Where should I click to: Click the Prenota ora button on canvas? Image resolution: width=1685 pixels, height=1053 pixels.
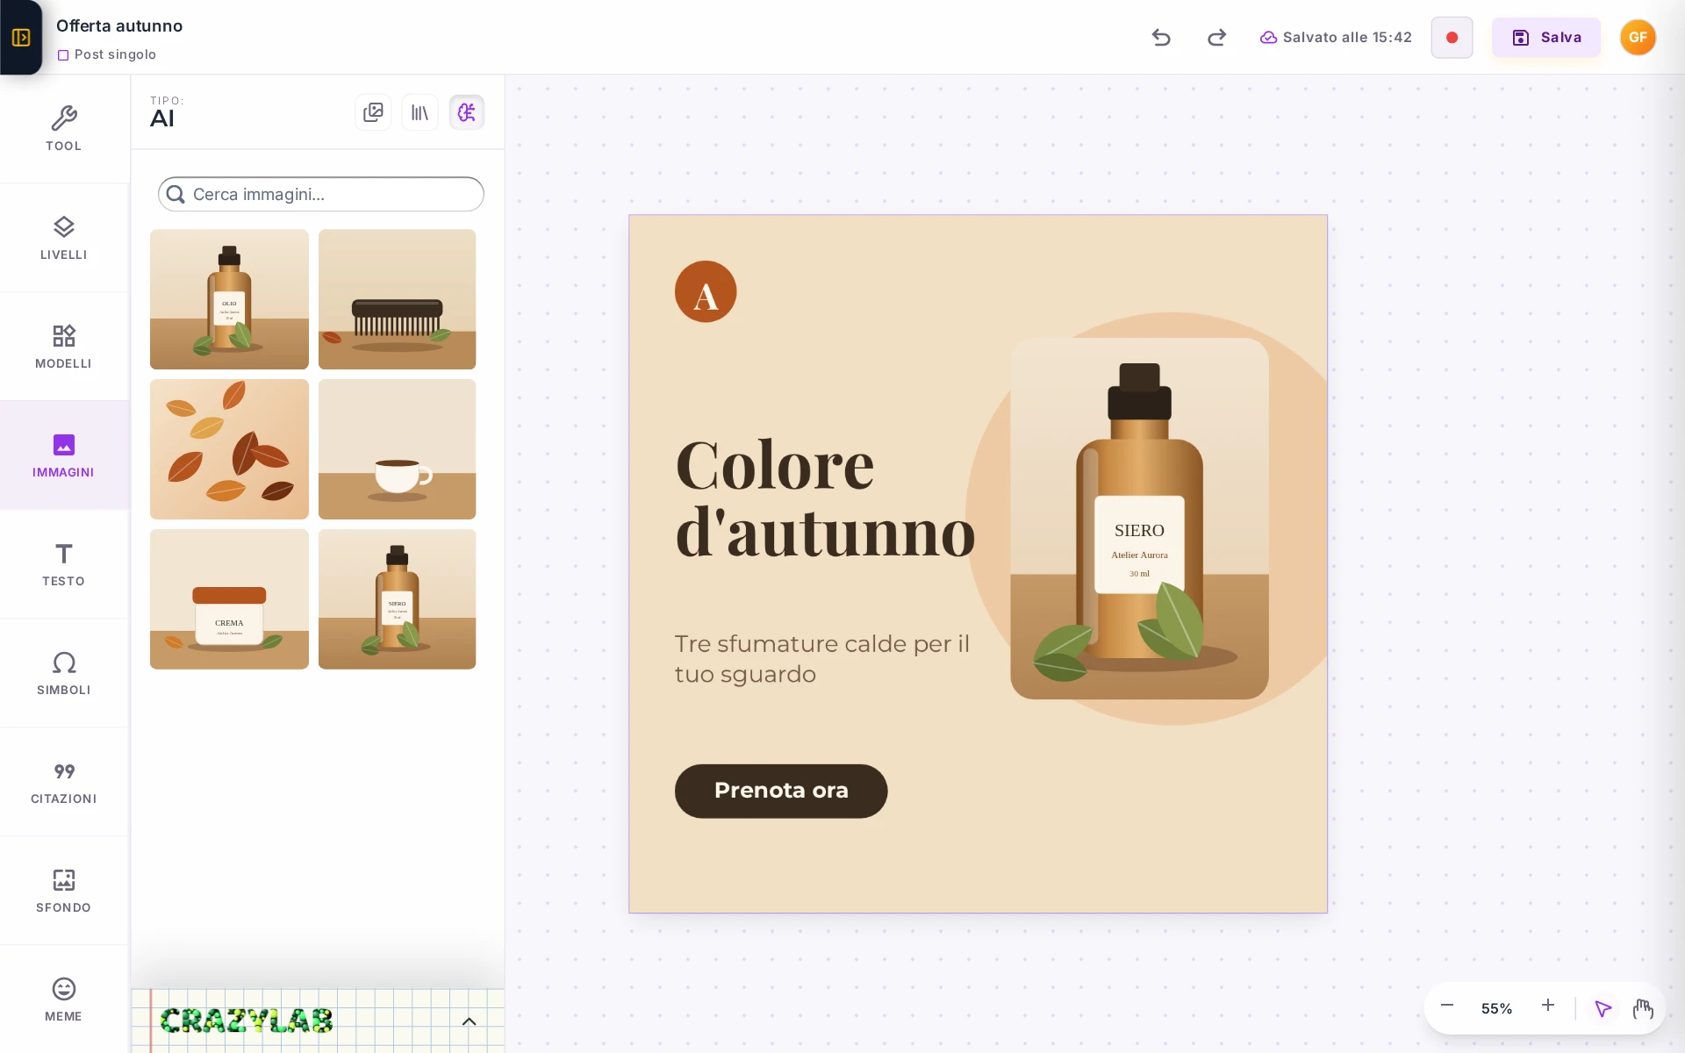781,791
